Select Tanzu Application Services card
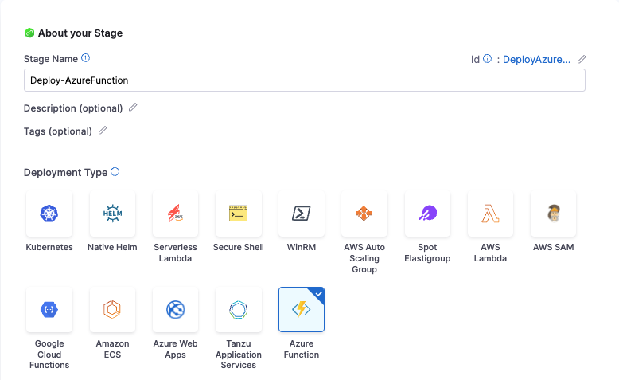The width and height of the screenshot is (619, 380). pos(239,310)
